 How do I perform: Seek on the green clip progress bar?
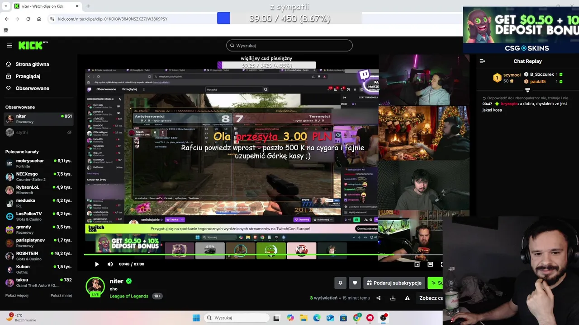pos(231,255)
